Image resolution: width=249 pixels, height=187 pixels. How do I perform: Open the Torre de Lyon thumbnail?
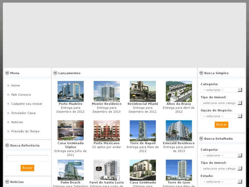point(179,170)
